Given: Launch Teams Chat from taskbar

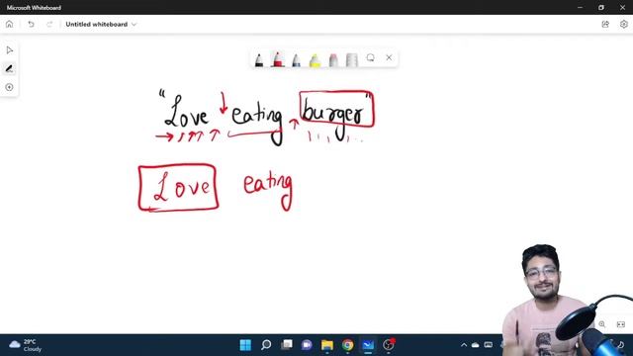Looking at the screenshot, I should [x=307, y=345].
